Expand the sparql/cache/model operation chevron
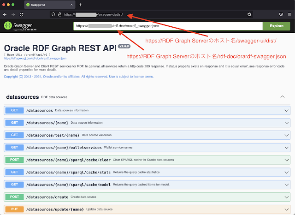Image resolution: width=295 pixels, height=215 pixels. point(287,185)
